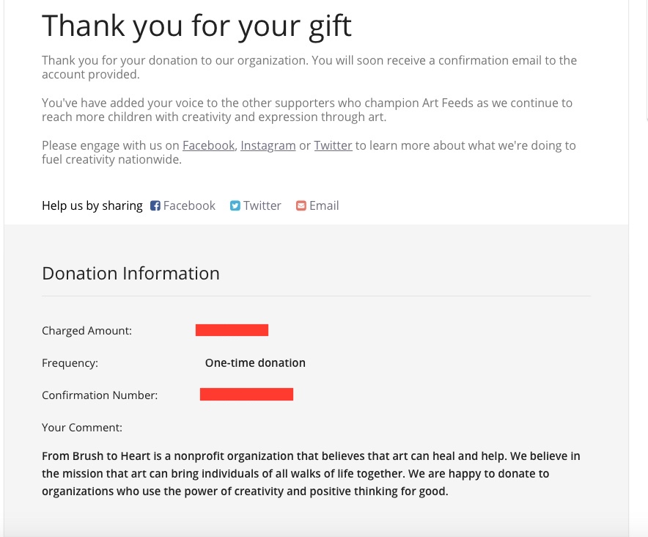Share via the Twitter text label
This screenshot has width=648, height=537.
tap(262, 206)
